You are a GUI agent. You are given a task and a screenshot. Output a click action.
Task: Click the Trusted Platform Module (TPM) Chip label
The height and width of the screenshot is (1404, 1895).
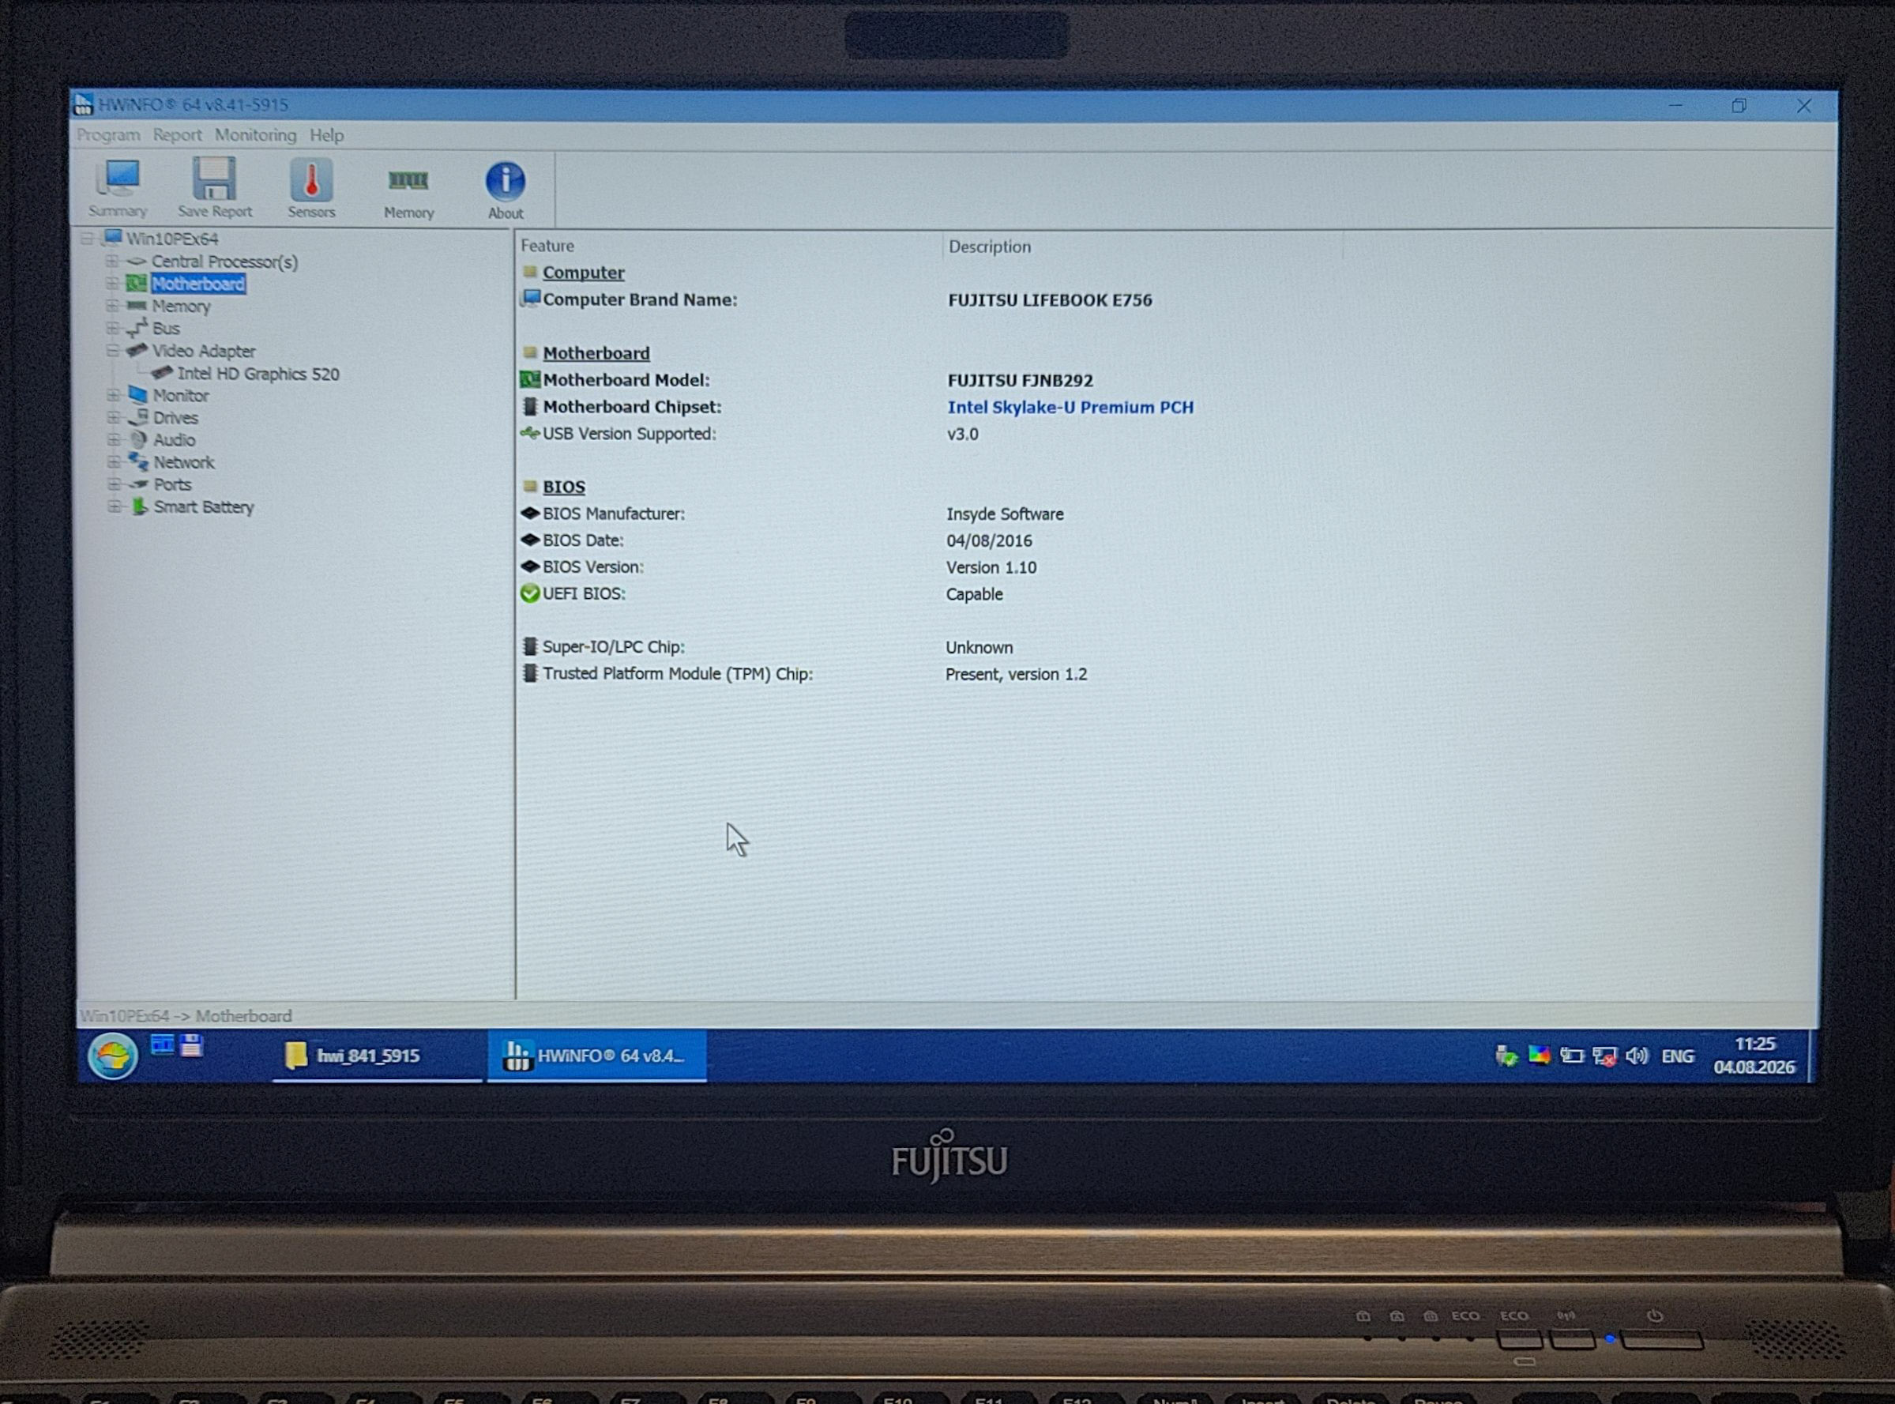tap(678, 674)
